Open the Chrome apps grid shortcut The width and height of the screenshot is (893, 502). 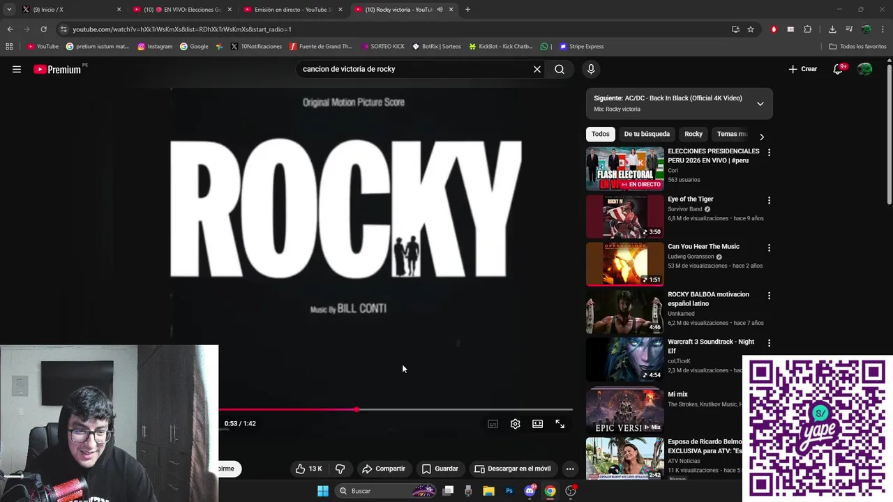[x=9, y=47]
